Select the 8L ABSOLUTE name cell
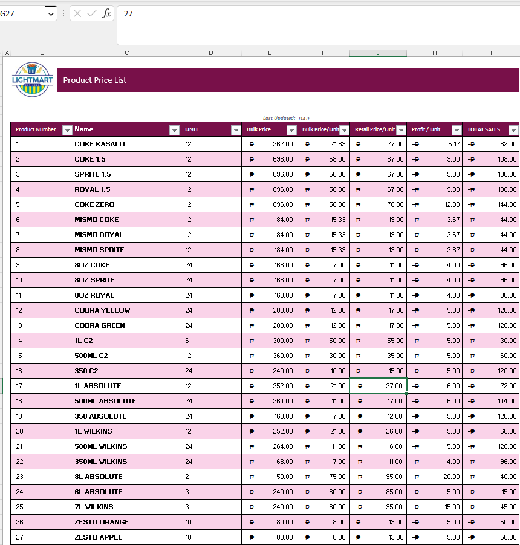 tap(126, 477)
